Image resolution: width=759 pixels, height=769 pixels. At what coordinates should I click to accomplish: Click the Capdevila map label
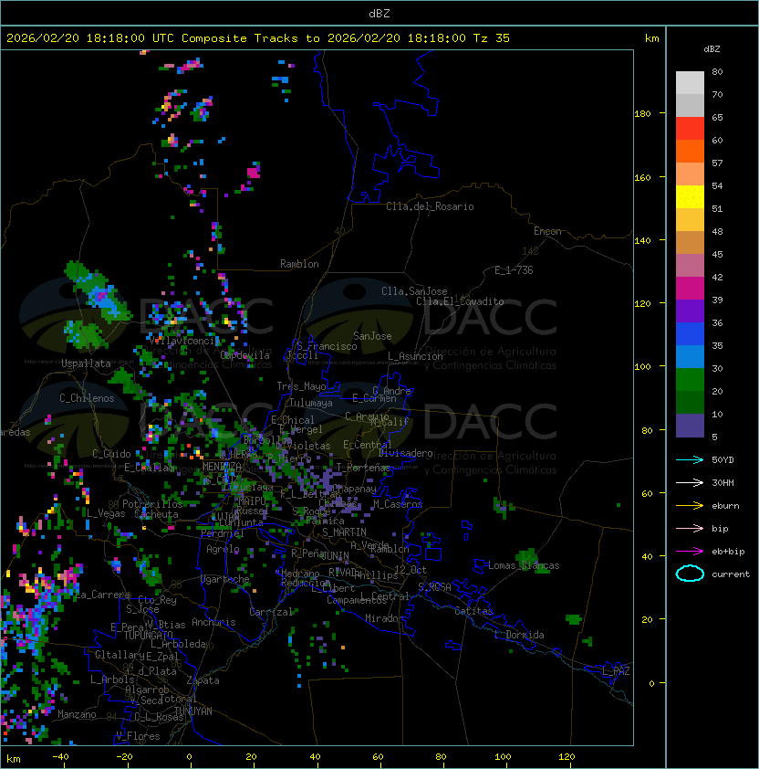click(245, 355)
